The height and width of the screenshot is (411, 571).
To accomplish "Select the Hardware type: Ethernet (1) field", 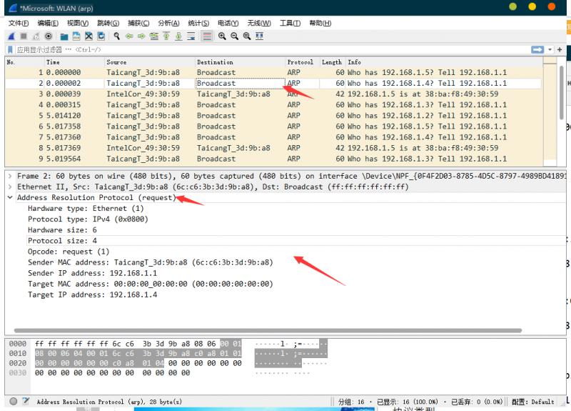I will (x=86, y=209).
